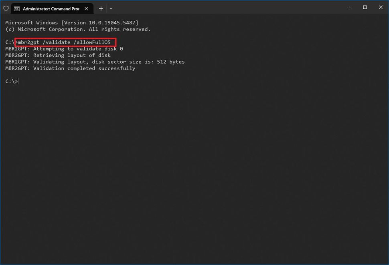This screenshot has height=265, width=389.
Task: Click the Validation completed successfully line
Action: pyautogui.click(x=70, y=68)
